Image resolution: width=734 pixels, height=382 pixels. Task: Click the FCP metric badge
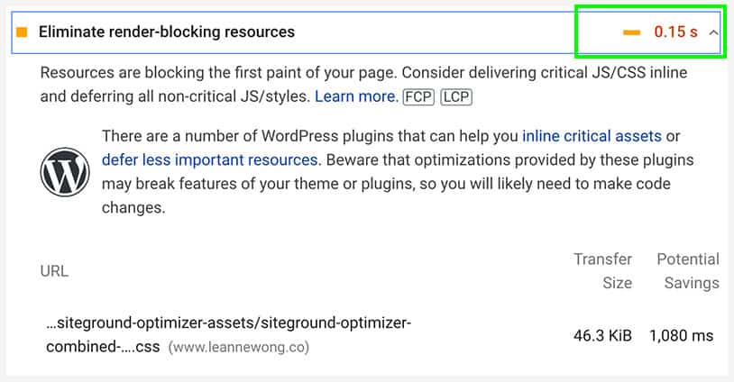point(419,96)
